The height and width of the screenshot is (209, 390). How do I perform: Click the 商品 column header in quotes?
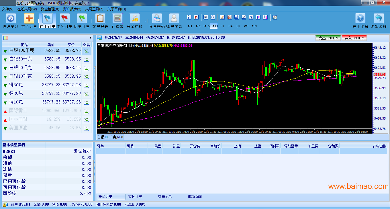(24, 45)
